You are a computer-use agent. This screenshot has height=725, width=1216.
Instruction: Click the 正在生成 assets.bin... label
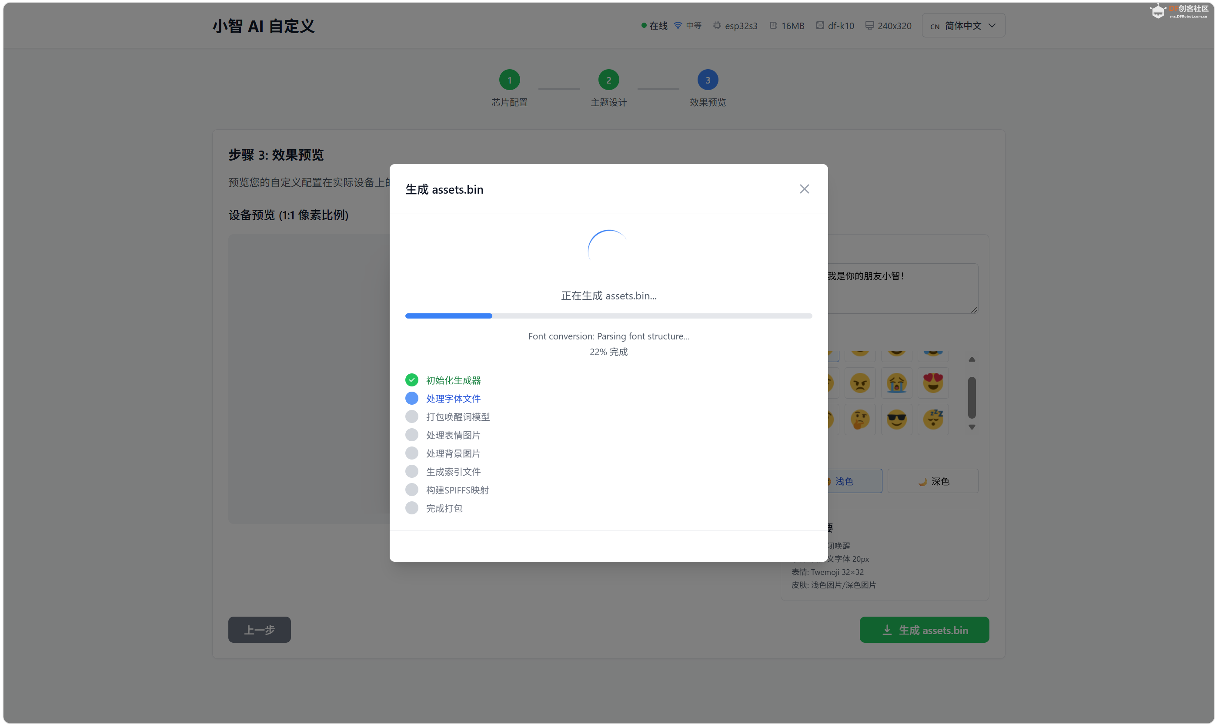point(608,295)
